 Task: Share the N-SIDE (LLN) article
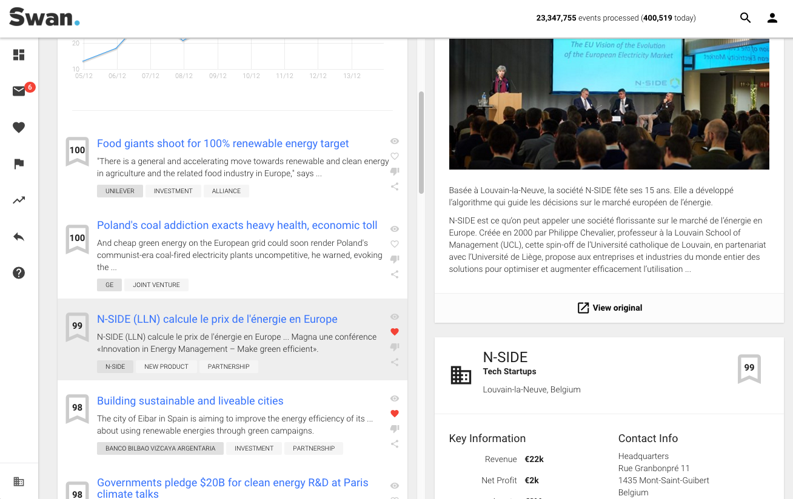tap(395, 362)
